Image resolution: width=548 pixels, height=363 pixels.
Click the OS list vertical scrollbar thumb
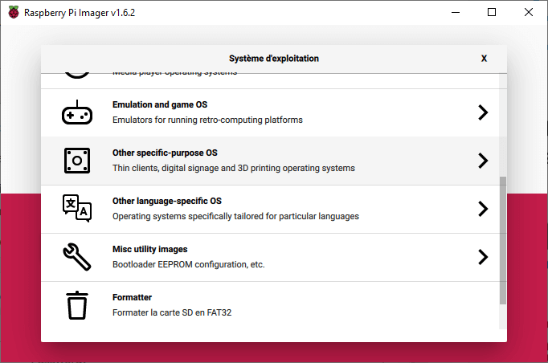(x=502, y=240)
